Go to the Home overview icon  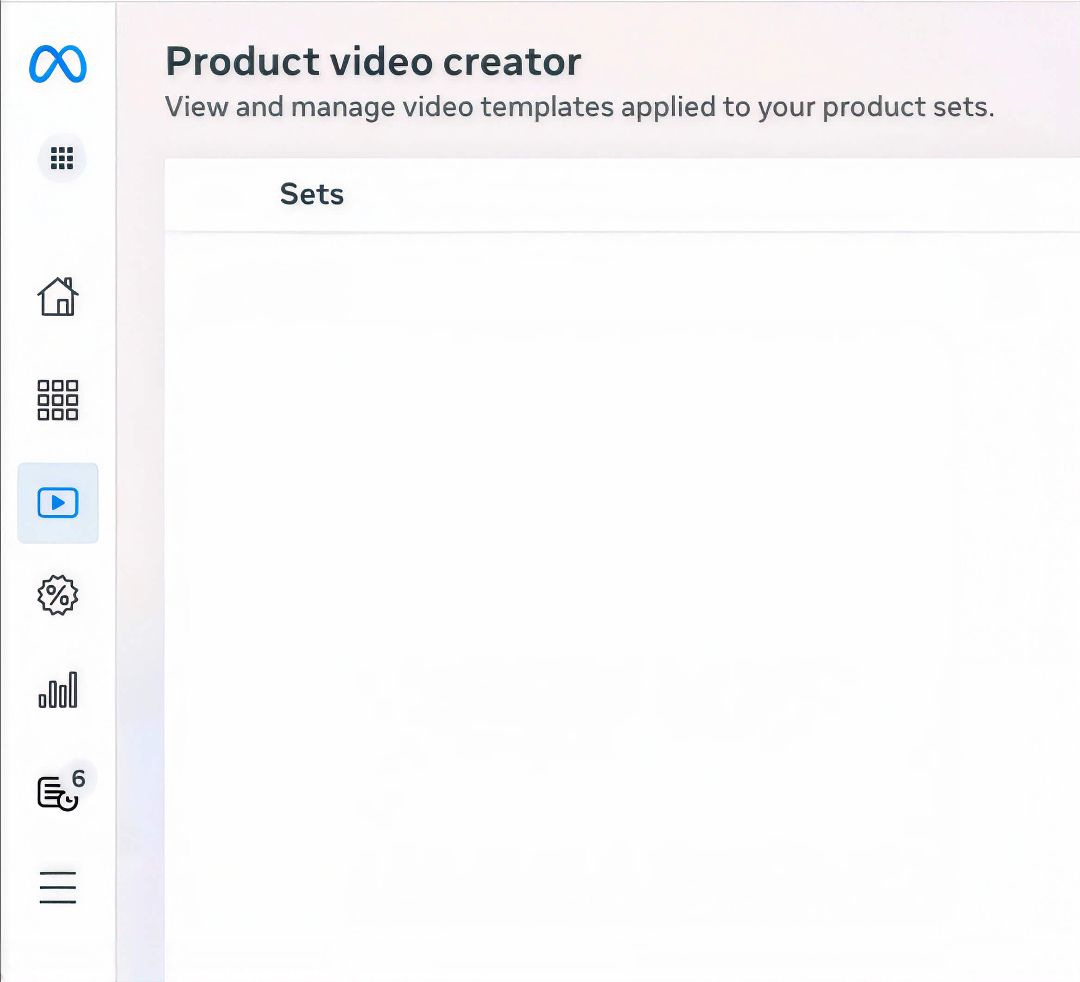click(x=58, y=296)
